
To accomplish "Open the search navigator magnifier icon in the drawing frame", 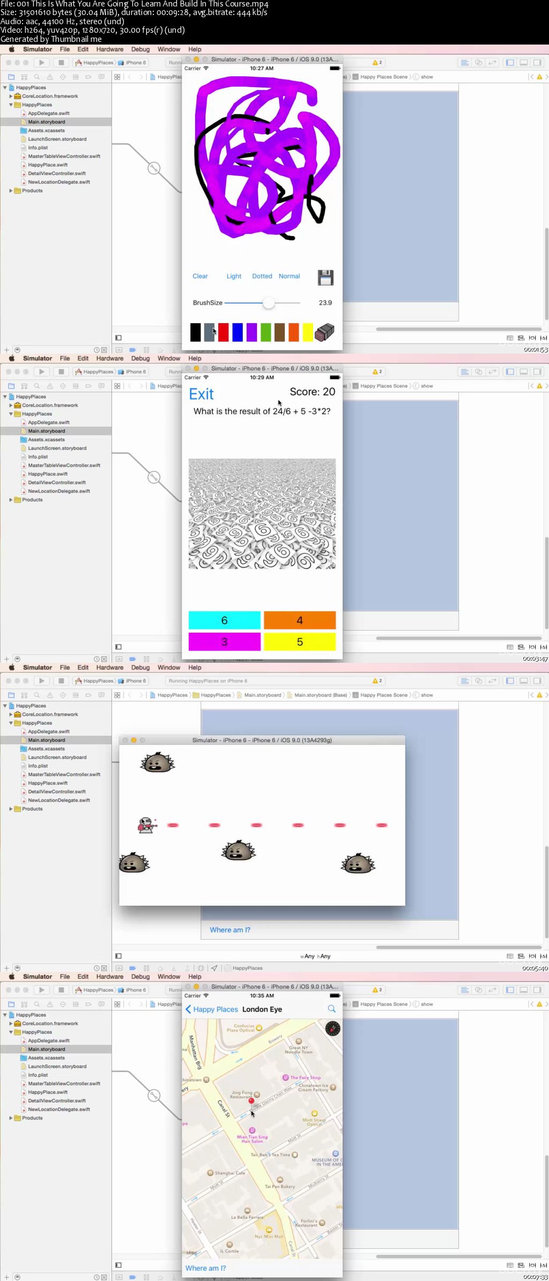I will click(37, 77).
